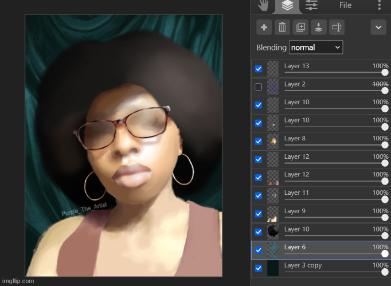This screenshot has height=286, width=391.
Task: Open the adjustment sliders settings tab
Action: click(311, 5)
